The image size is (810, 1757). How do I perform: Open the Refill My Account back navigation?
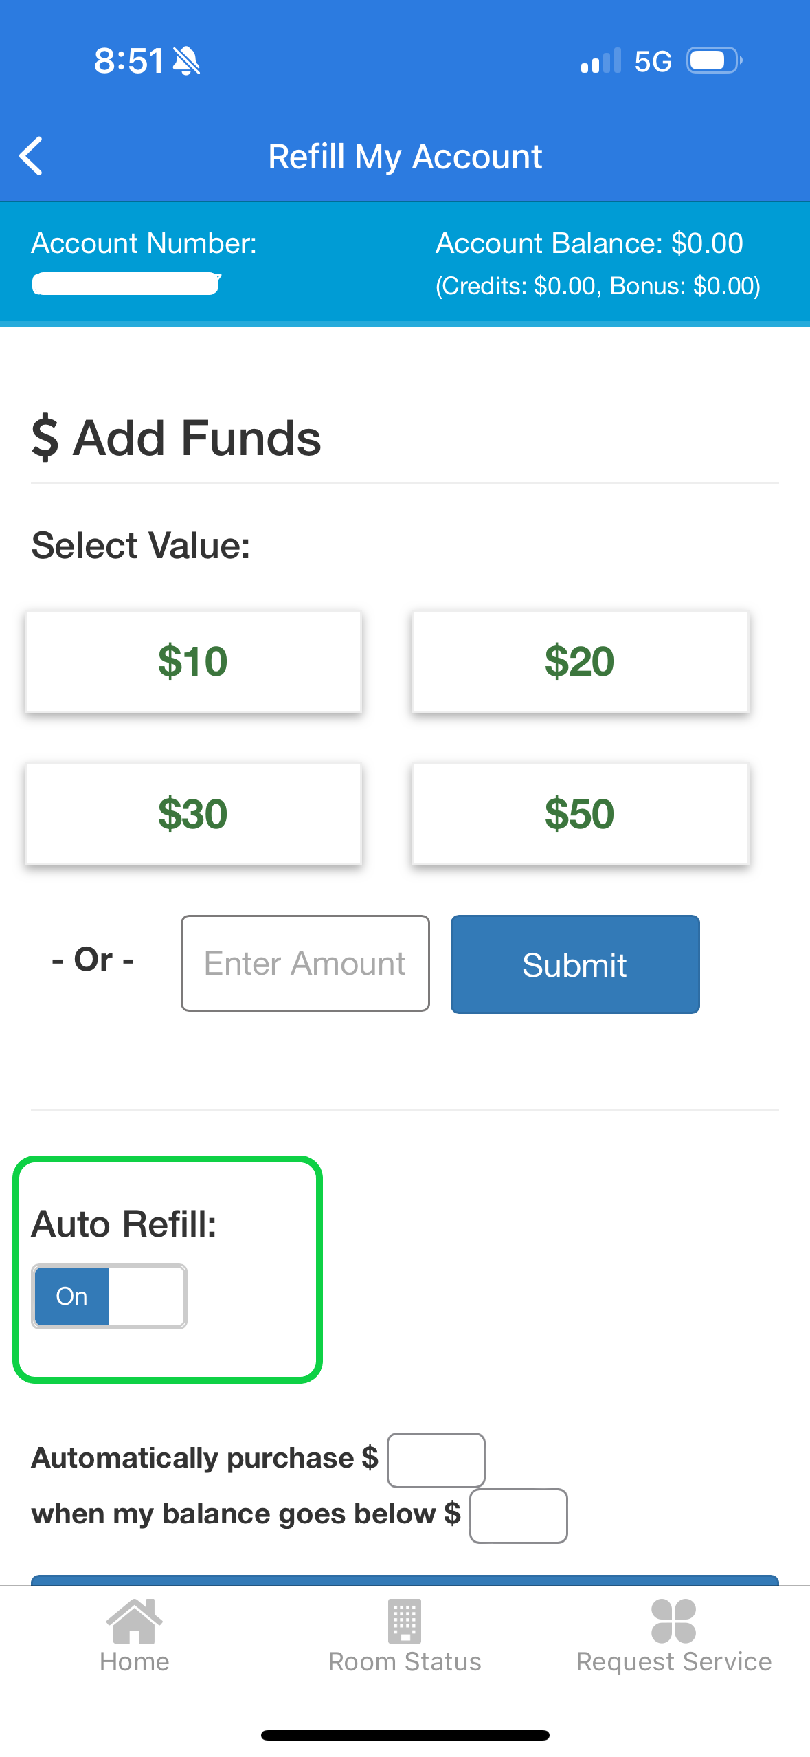coord(31,156)
